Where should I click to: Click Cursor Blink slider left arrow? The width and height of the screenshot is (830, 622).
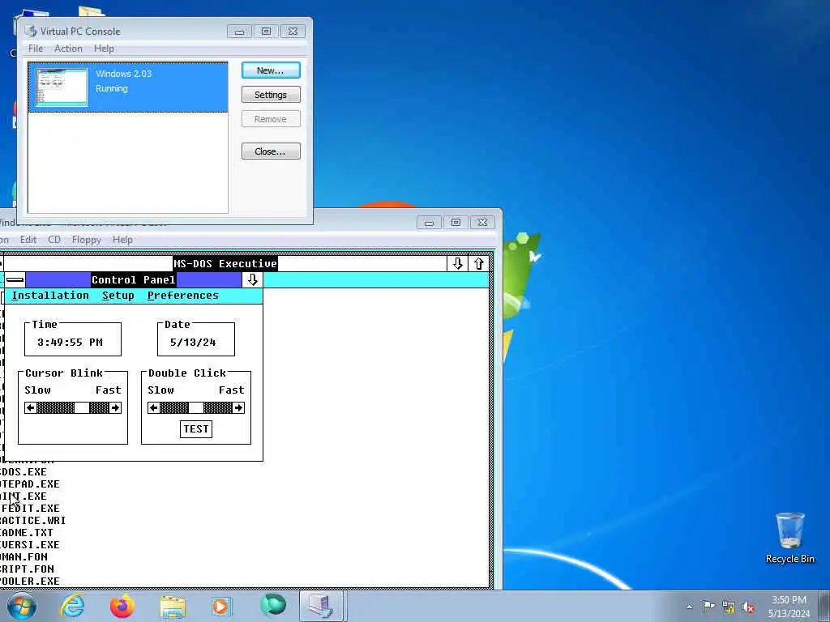[30, 408]
